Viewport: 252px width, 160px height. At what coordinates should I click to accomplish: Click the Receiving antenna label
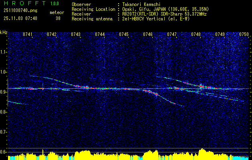92,19
